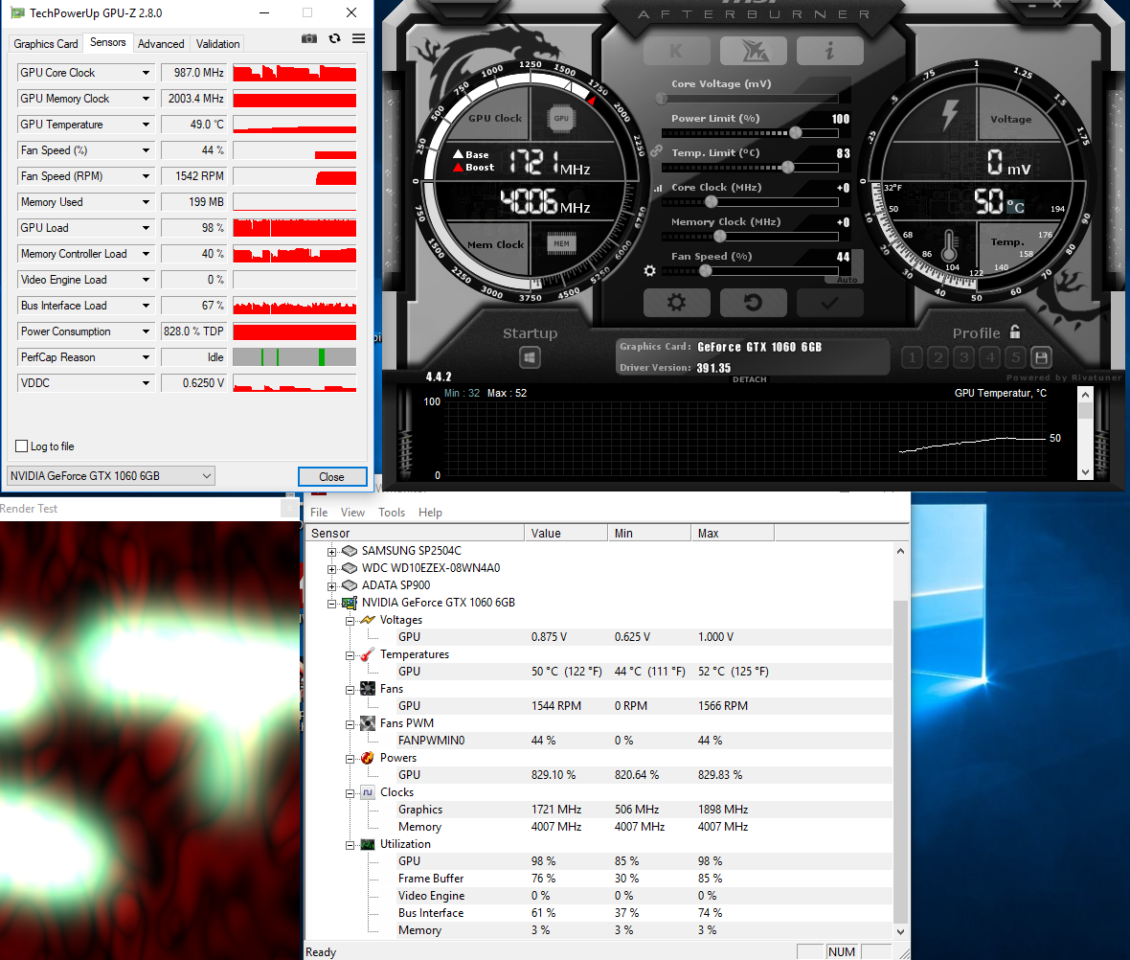Click the GPU chip icon in the clock gauge
The width and height of the screenshot is (1130, 960).
[561, 118]
